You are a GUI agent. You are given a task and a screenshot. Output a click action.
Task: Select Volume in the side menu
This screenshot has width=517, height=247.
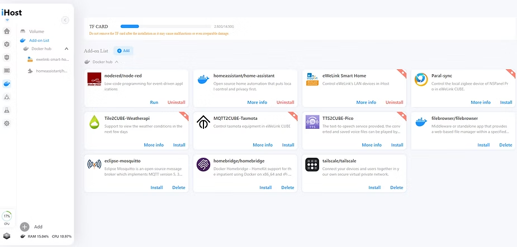point(36,32)
